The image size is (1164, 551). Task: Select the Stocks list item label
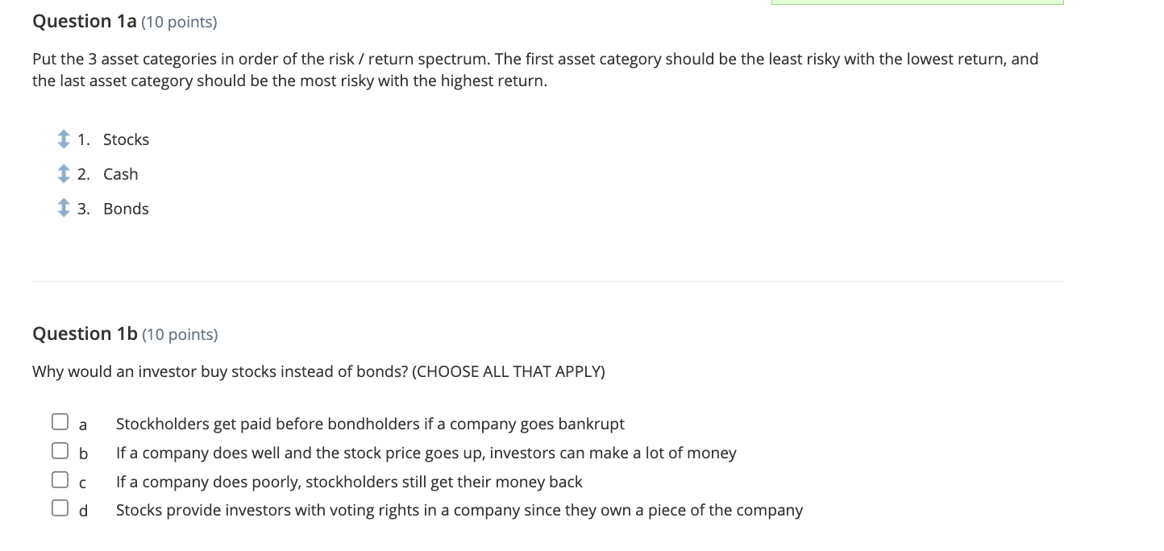point(126,139)
